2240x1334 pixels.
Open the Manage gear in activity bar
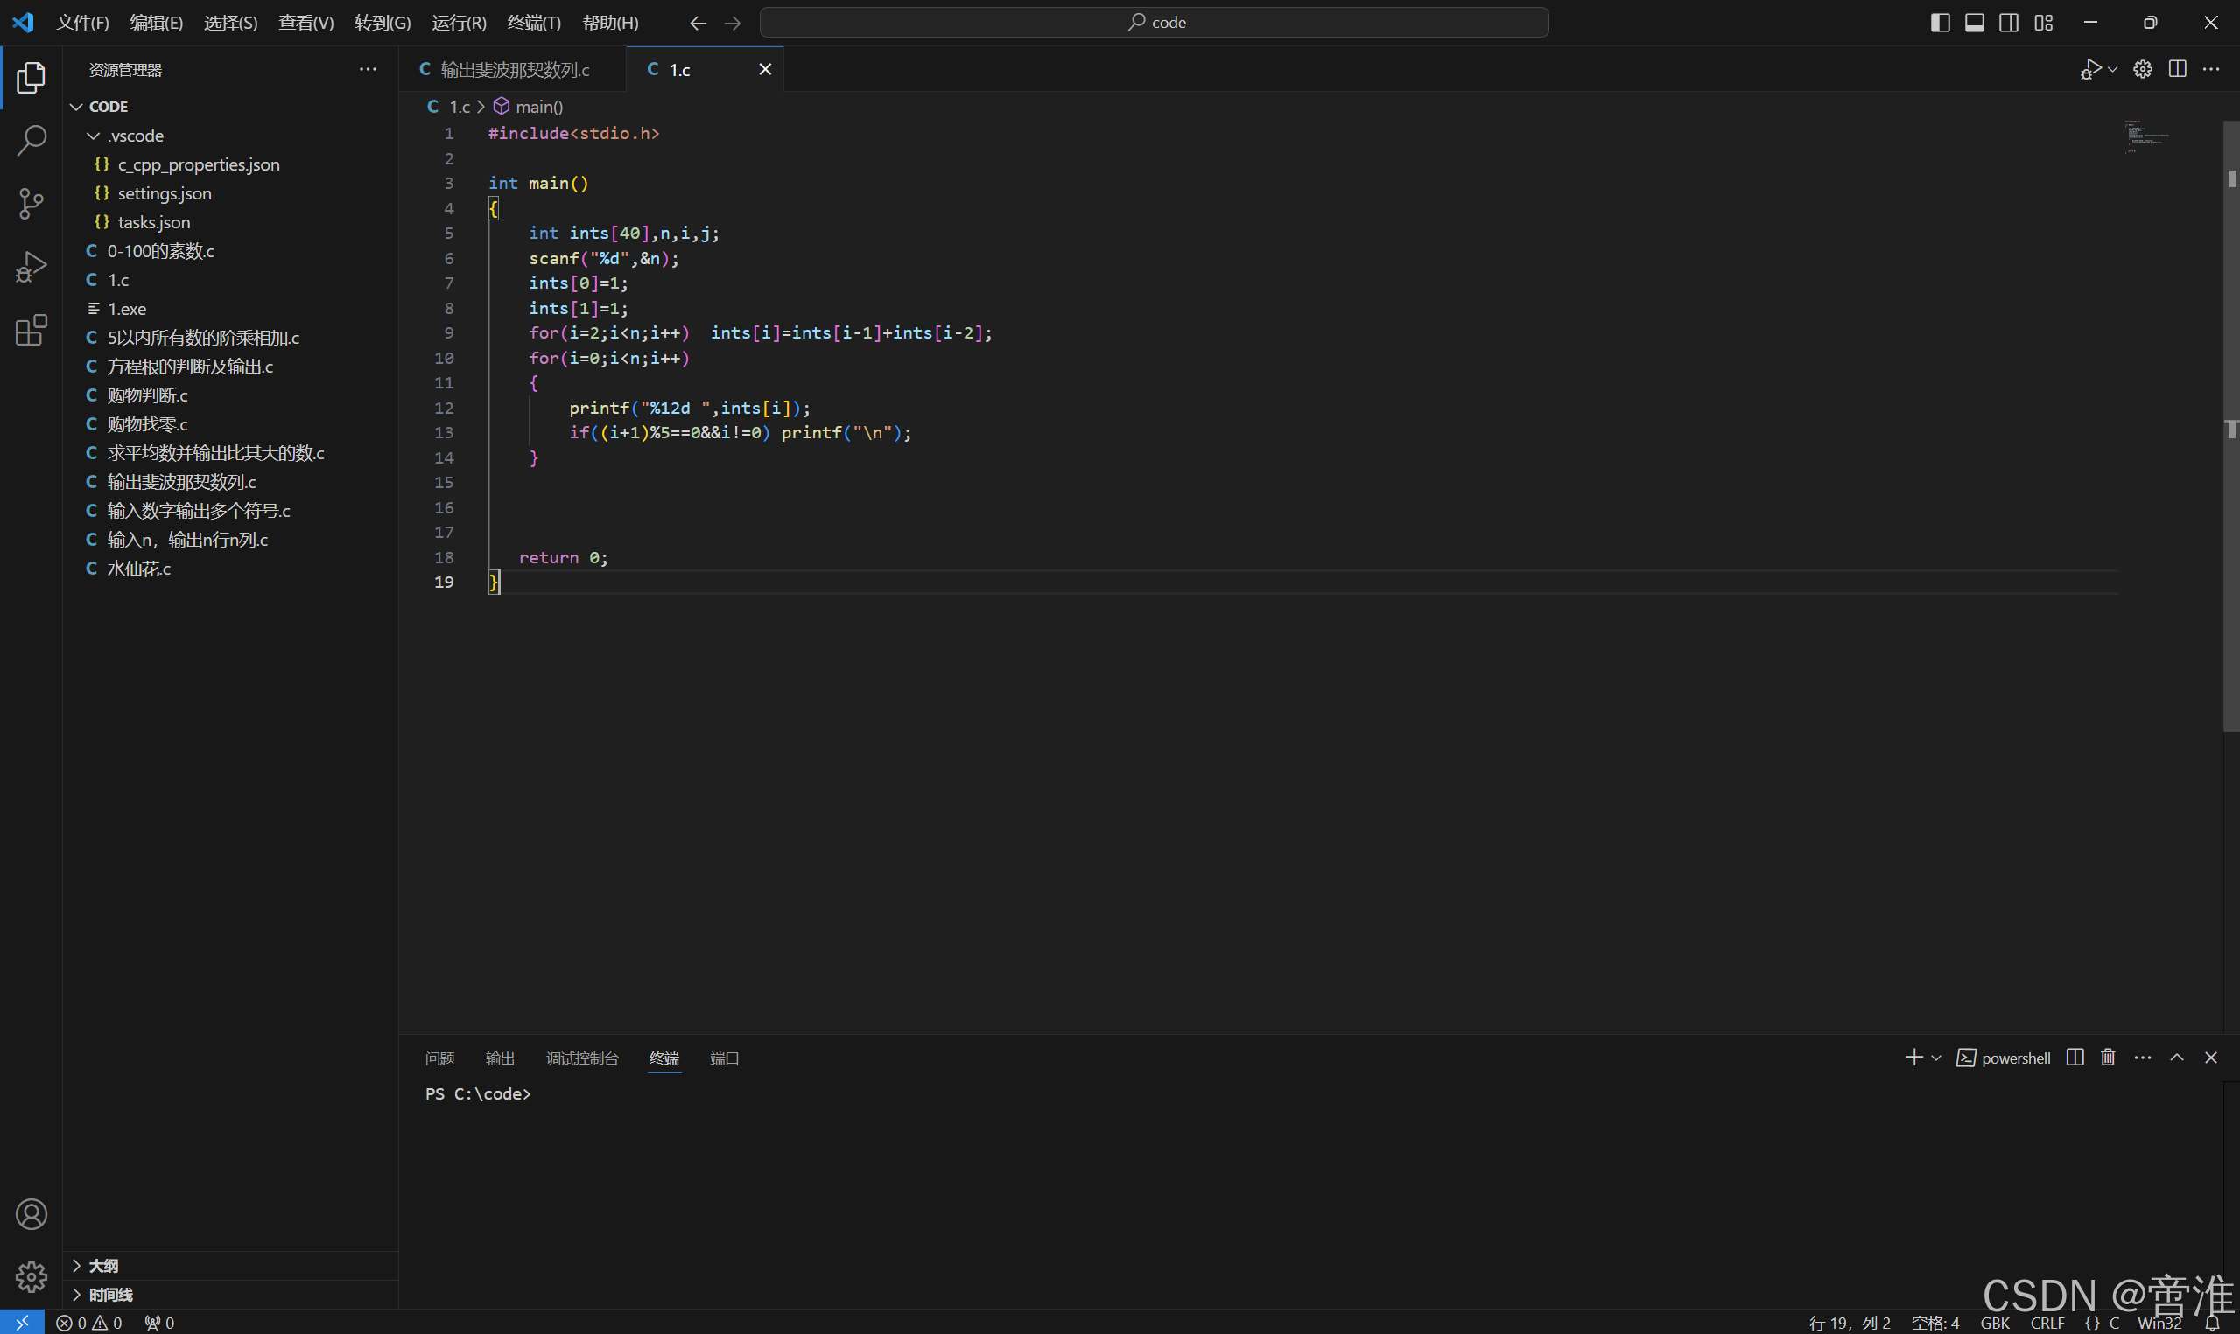(x=32, y=1276)
